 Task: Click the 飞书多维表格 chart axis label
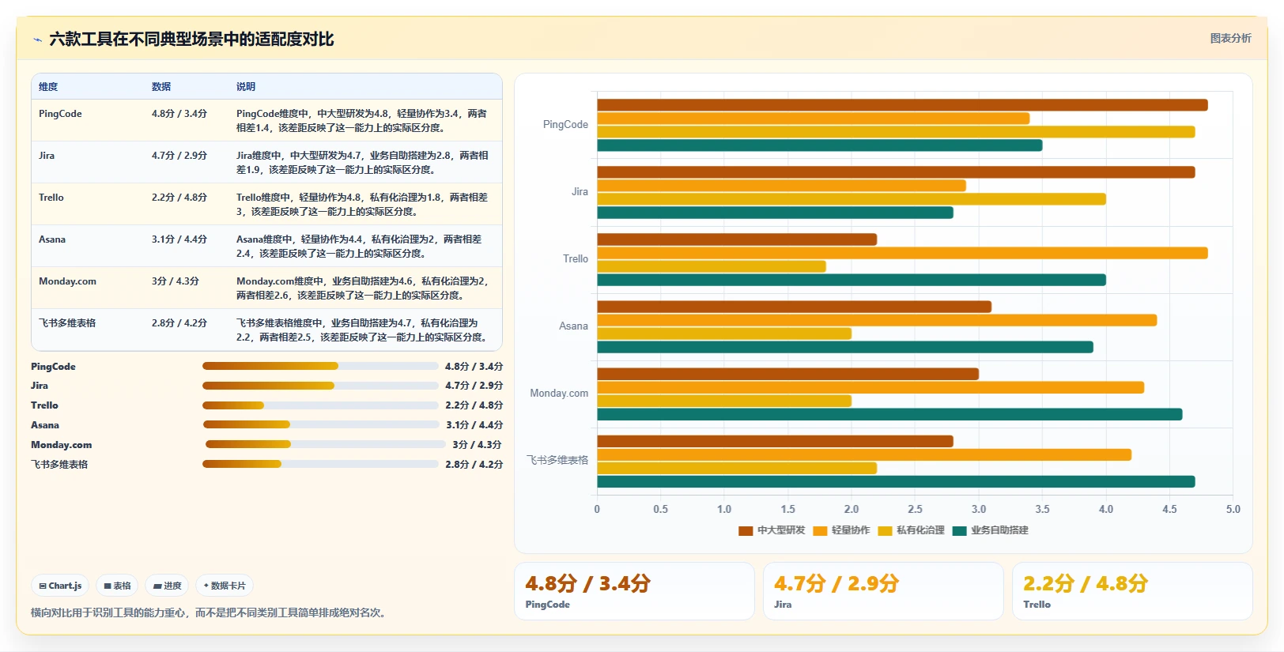(x=558, y=461)
